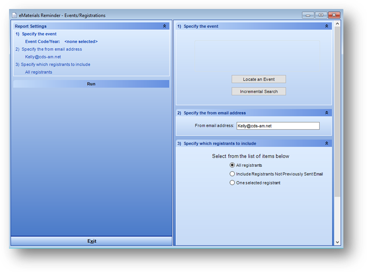Collapse the from email address section
This screenshot has height=272, width=367.
[x=327, y=113]
